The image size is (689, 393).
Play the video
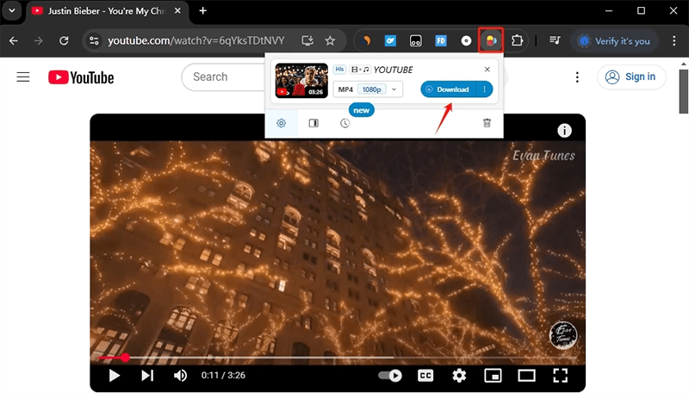[x=115, y=376]
